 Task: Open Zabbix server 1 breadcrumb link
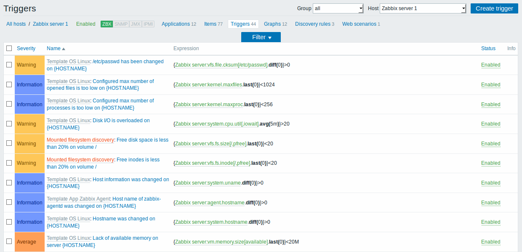[51, 24]
